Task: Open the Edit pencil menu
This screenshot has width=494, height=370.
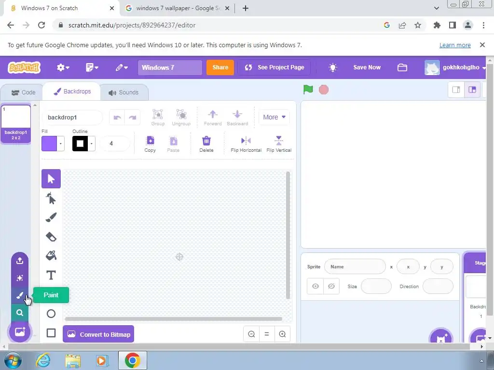Action: (x=121, y=67)
